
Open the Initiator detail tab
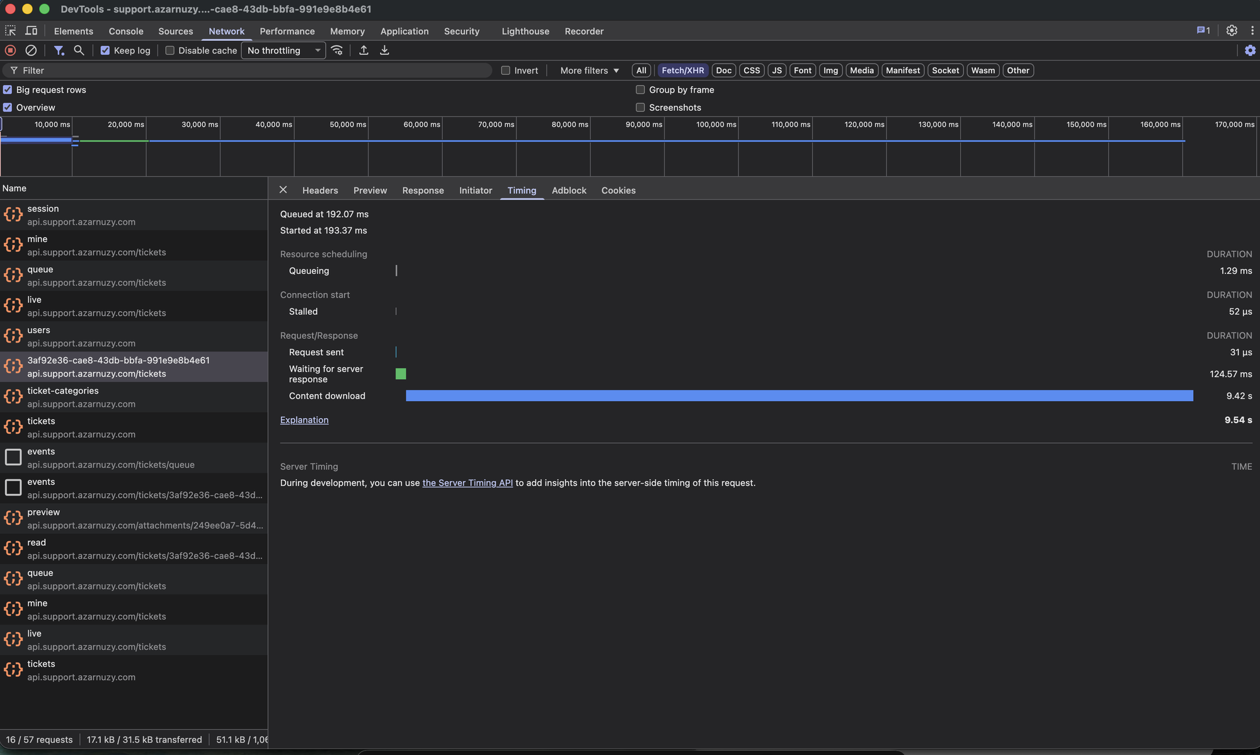coord(475,190)
